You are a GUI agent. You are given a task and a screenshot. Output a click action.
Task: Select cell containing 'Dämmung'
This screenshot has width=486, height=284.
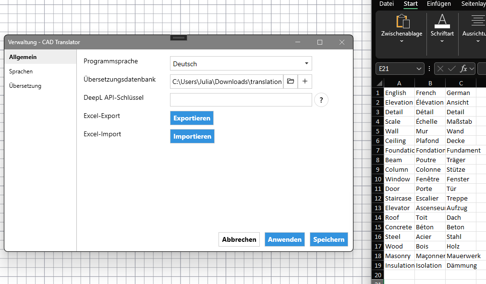click(x=462, y=266)
